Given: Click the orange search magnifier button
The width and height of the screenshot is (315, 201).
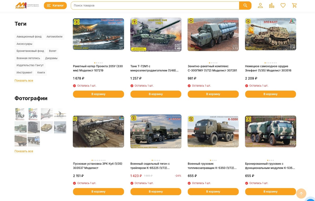Looking at the screenshot, I should (x=245, y=5).
